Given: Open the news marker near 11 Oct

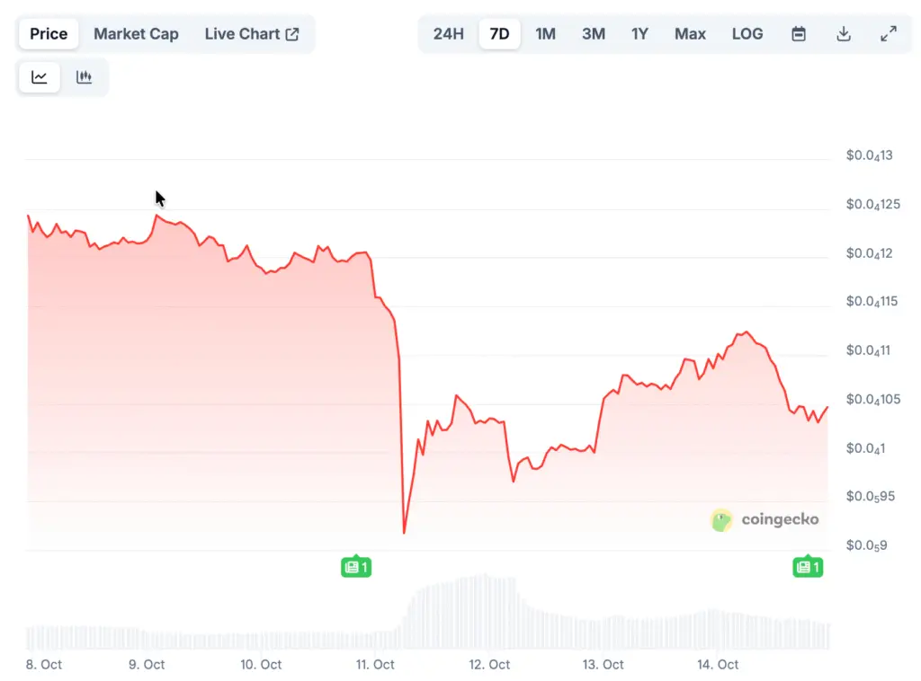Looking at the screenshot, I should coord(356,567).
